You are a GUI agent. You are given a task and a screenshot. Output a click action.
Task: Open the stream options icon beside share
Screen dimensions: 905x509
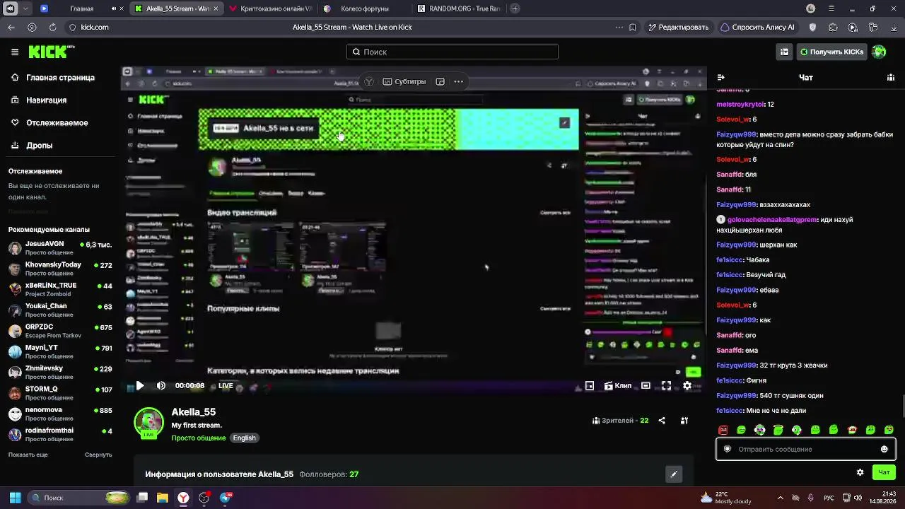(684, 421)
